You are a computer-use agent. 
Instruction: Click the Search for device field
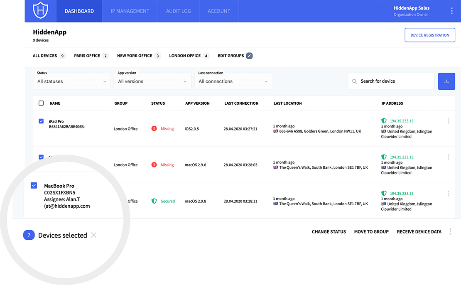391,81
